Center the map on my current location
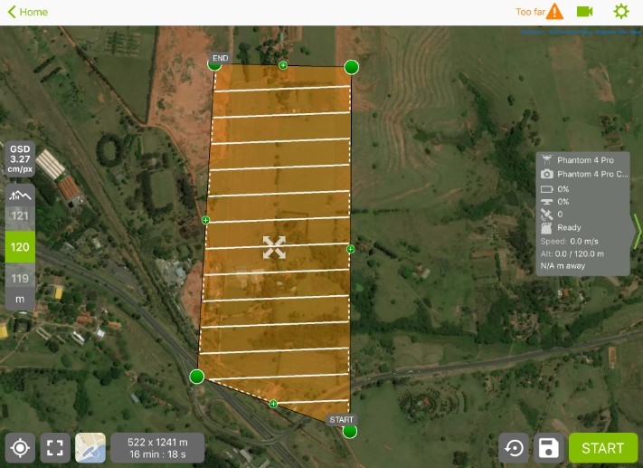This screenshot has height=468, width=643. coord(20,447)
